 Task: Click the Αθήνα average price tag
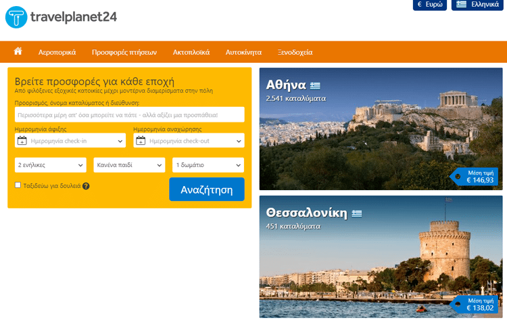[474, 177]
